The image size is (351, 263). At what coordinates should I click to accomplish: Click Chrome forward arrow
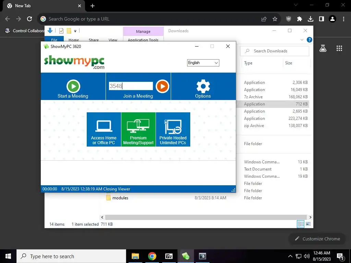tap(19, 19)
